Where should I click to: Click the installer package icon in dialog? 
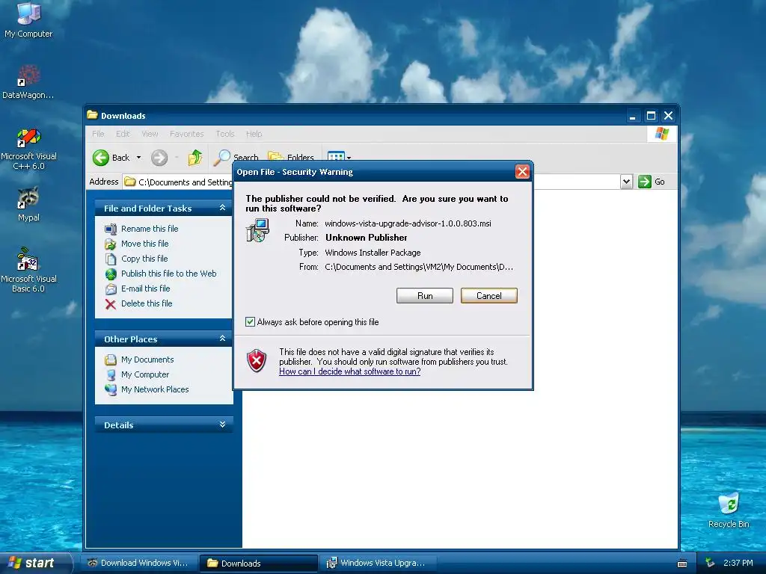[x=257, y=230]
